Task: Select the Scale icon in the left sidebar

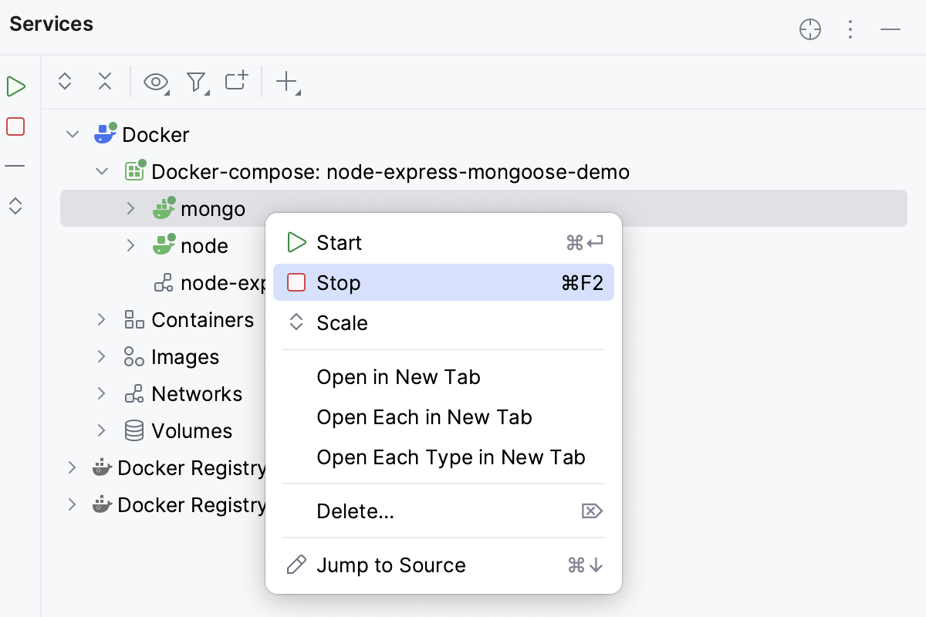Action: click(15, 206)
